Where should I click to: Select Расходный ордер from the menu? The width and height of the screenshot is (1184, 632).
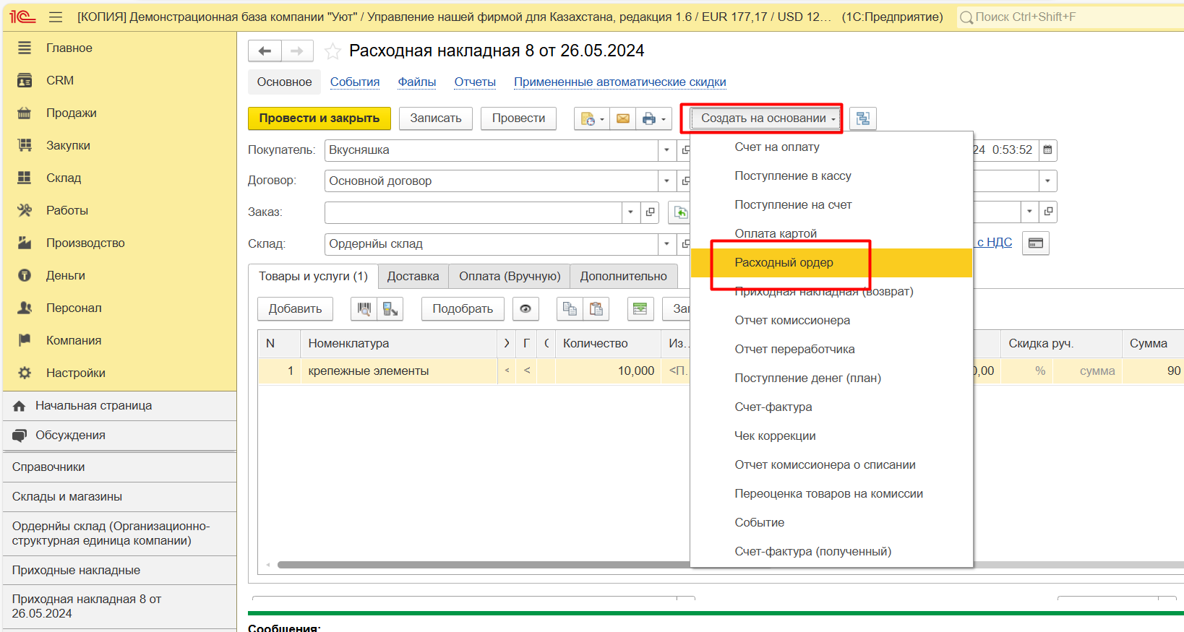(784, 263)
